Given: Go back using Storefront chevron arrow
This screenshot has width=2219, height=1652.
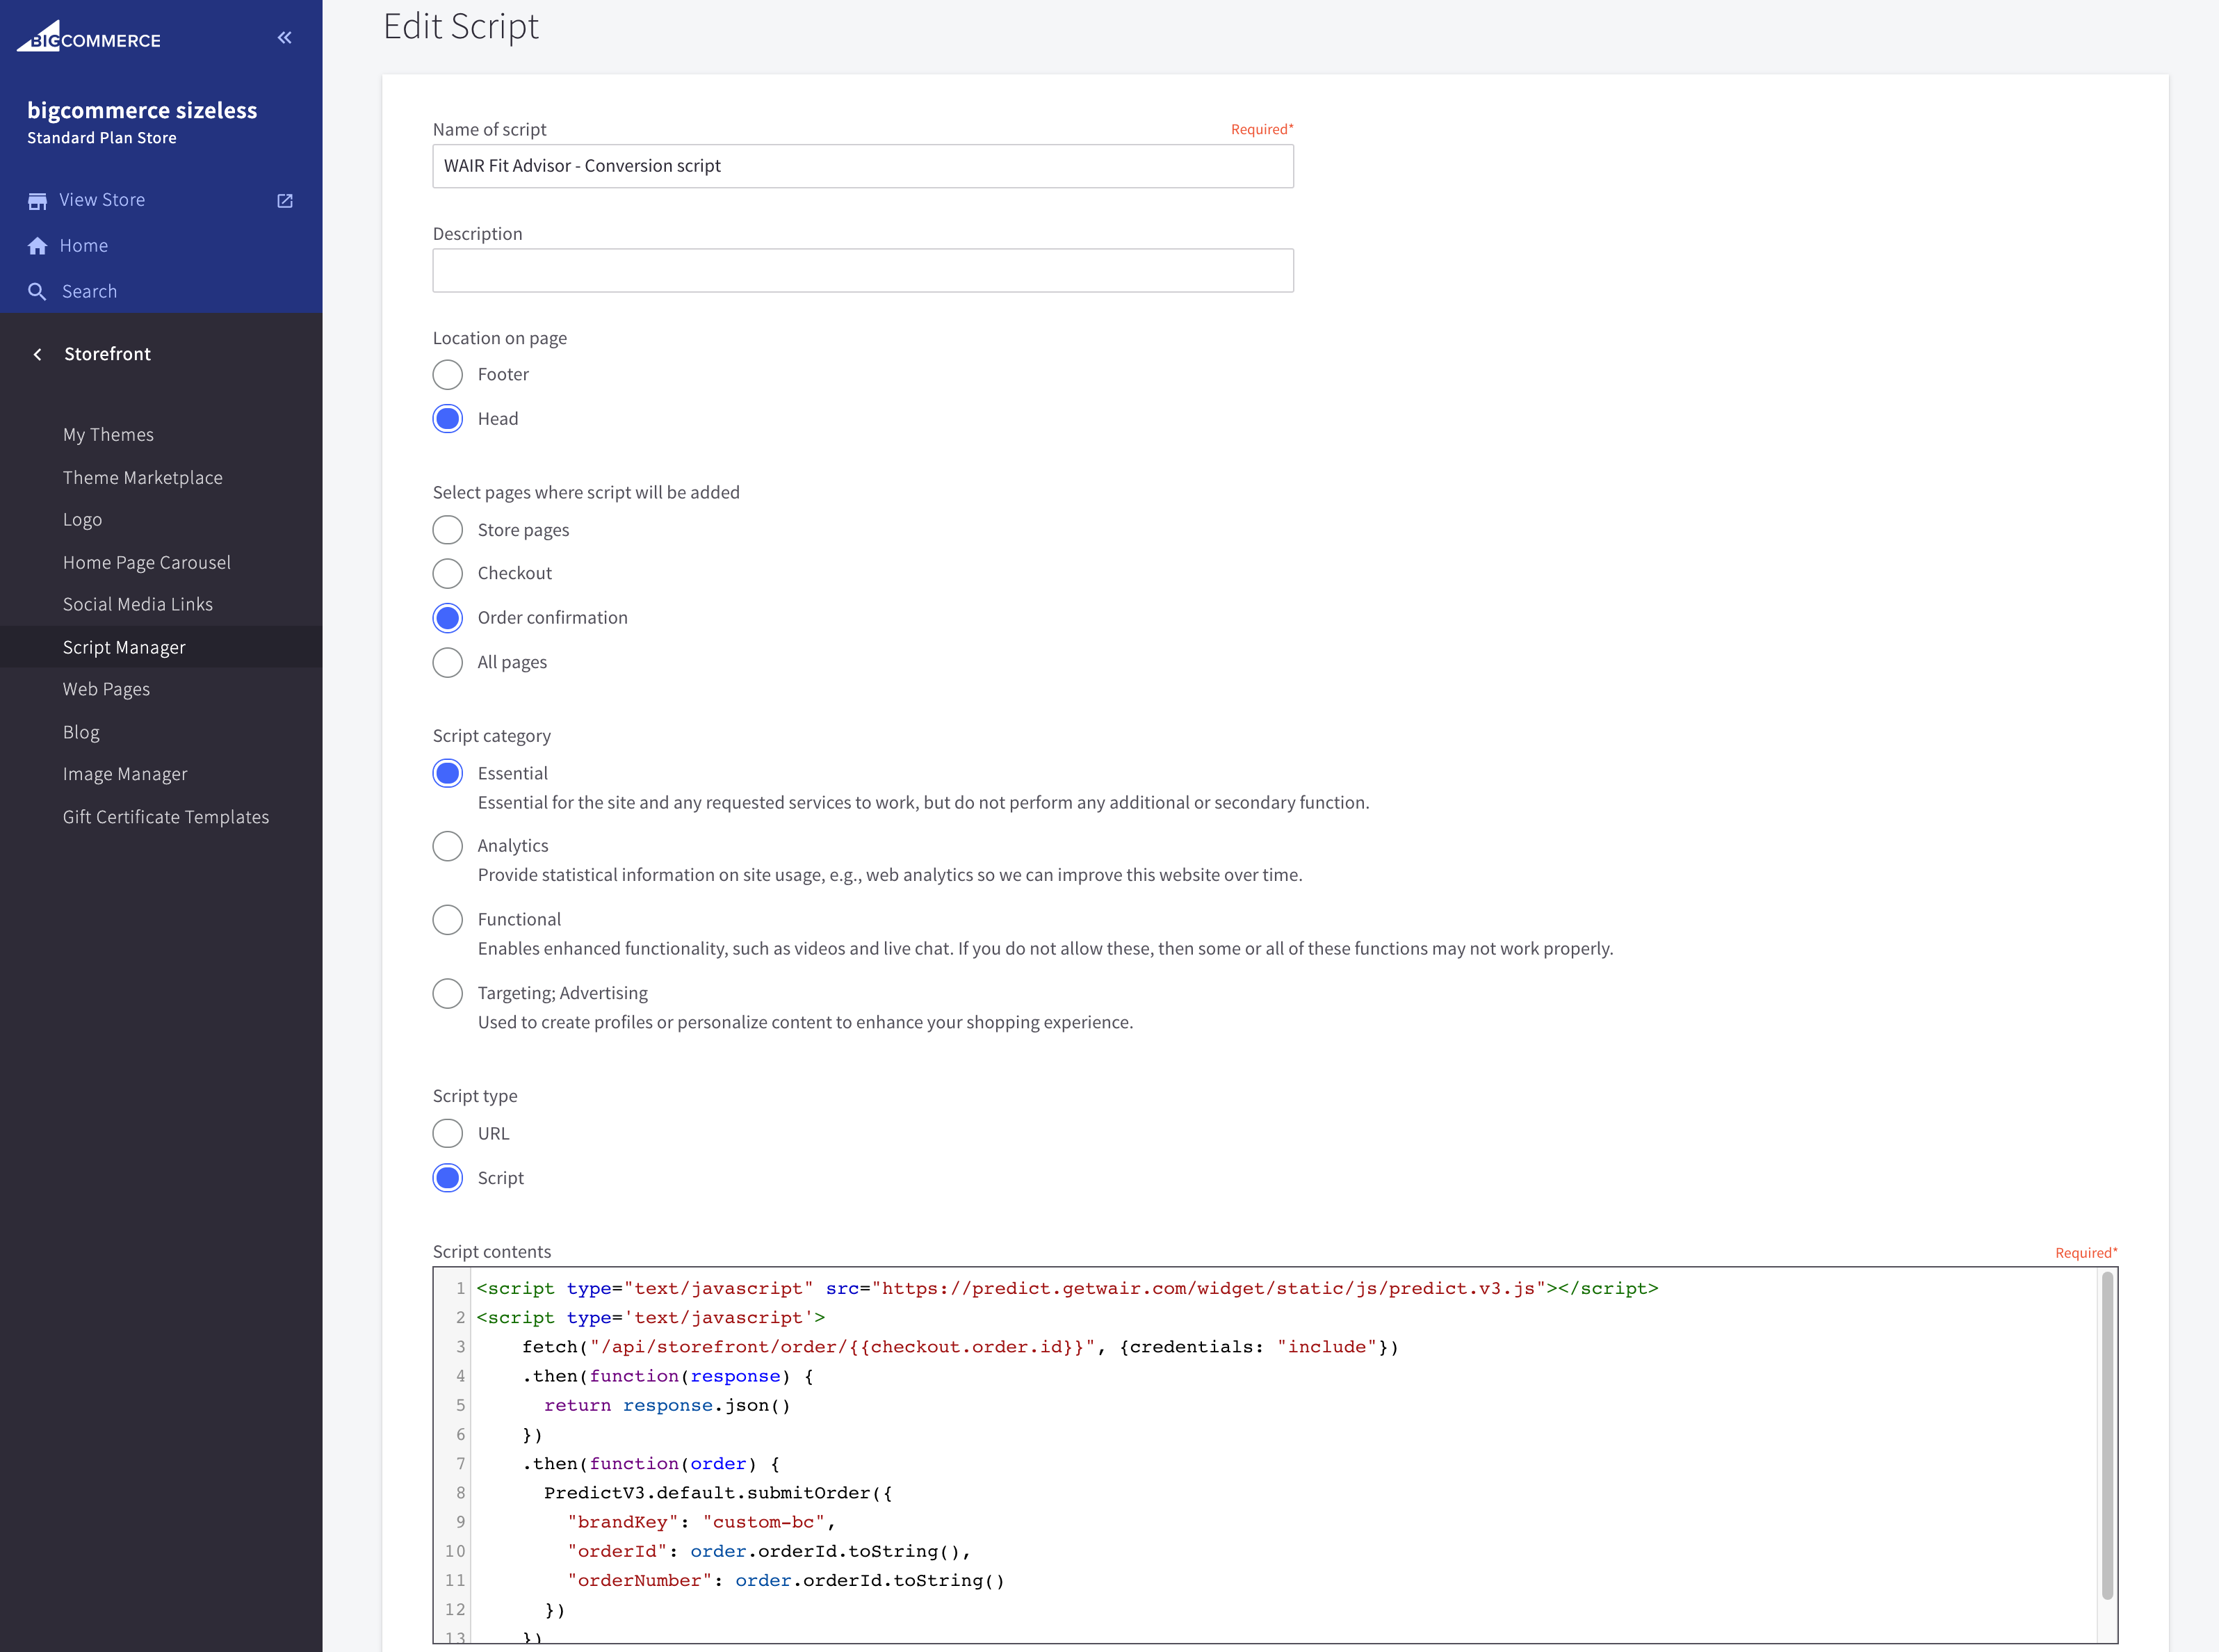Looking at the screenshot, I should pyautogui.click(x=38, y=354).
